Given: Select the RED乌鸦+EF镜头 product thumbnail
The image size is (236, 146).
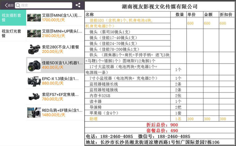Looking at the screenshot, I should click(x=34, y=112).
